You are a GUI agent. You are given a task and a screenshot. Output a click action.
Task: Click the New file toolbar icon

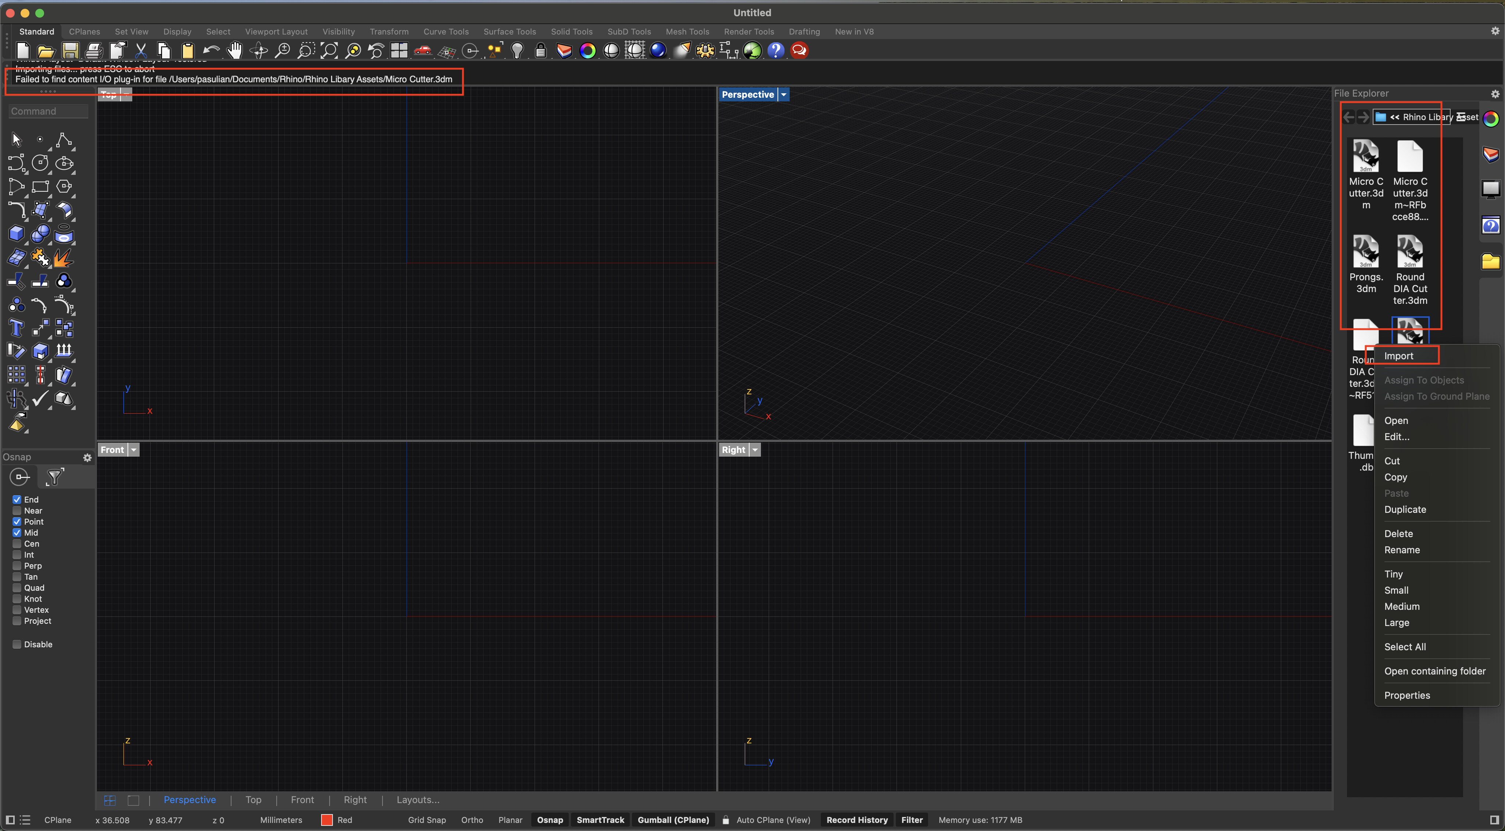coord(24,51)
